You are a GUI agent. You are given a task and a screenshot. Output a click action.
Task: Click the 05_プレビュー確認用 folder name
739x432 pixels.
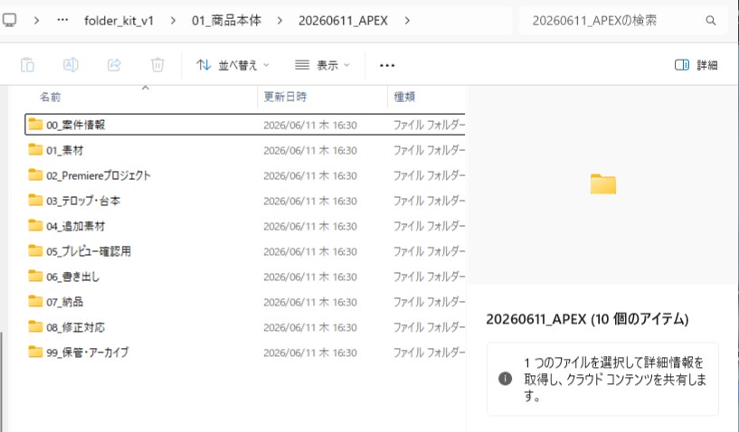(89, 251)
